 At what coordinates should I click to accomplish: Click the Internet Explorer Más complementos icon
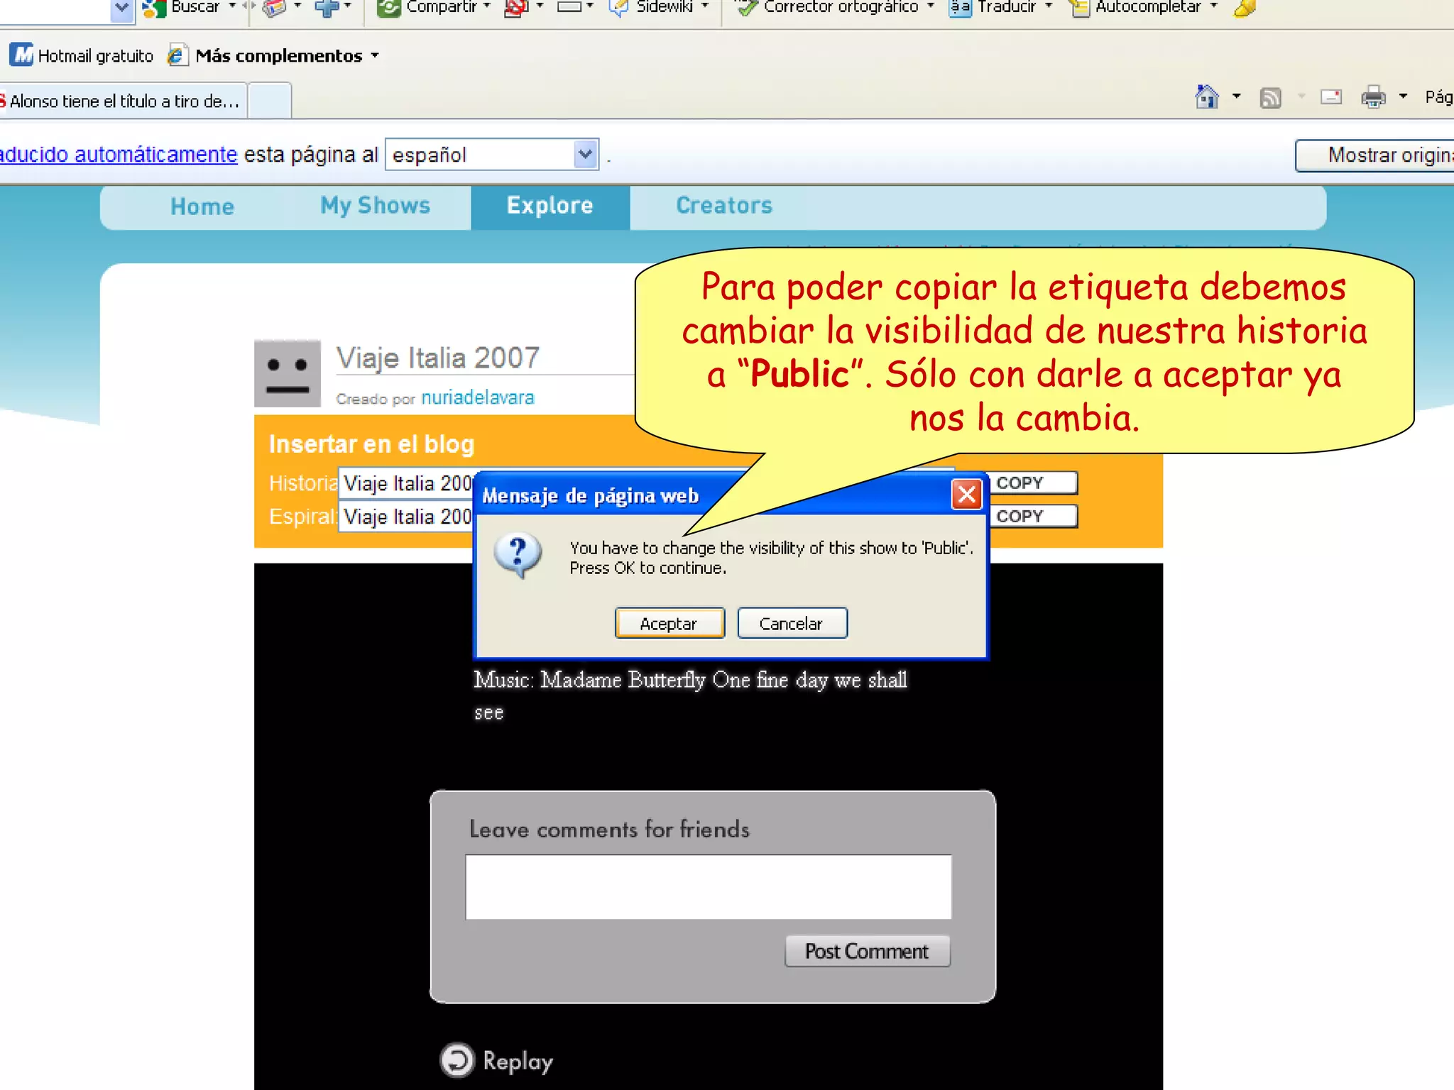pos(177,55)
